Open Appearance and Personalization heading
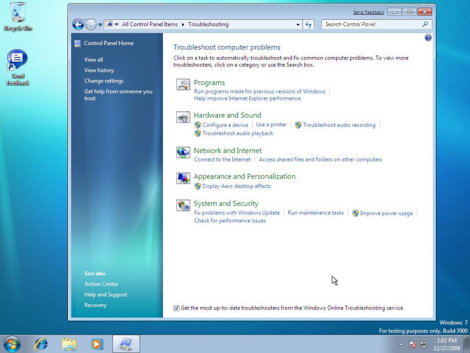This screenshot has height=353, width=470. (x=245, y=176)
